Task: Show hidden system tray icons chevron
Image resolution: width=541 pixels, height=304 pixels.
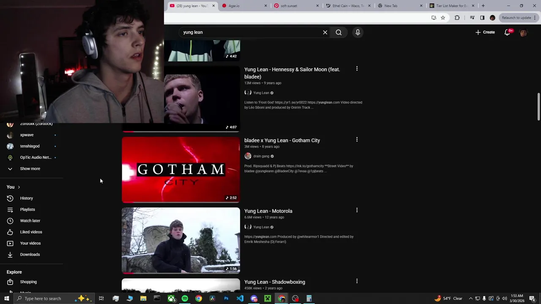Action: (x=470, y=299)
